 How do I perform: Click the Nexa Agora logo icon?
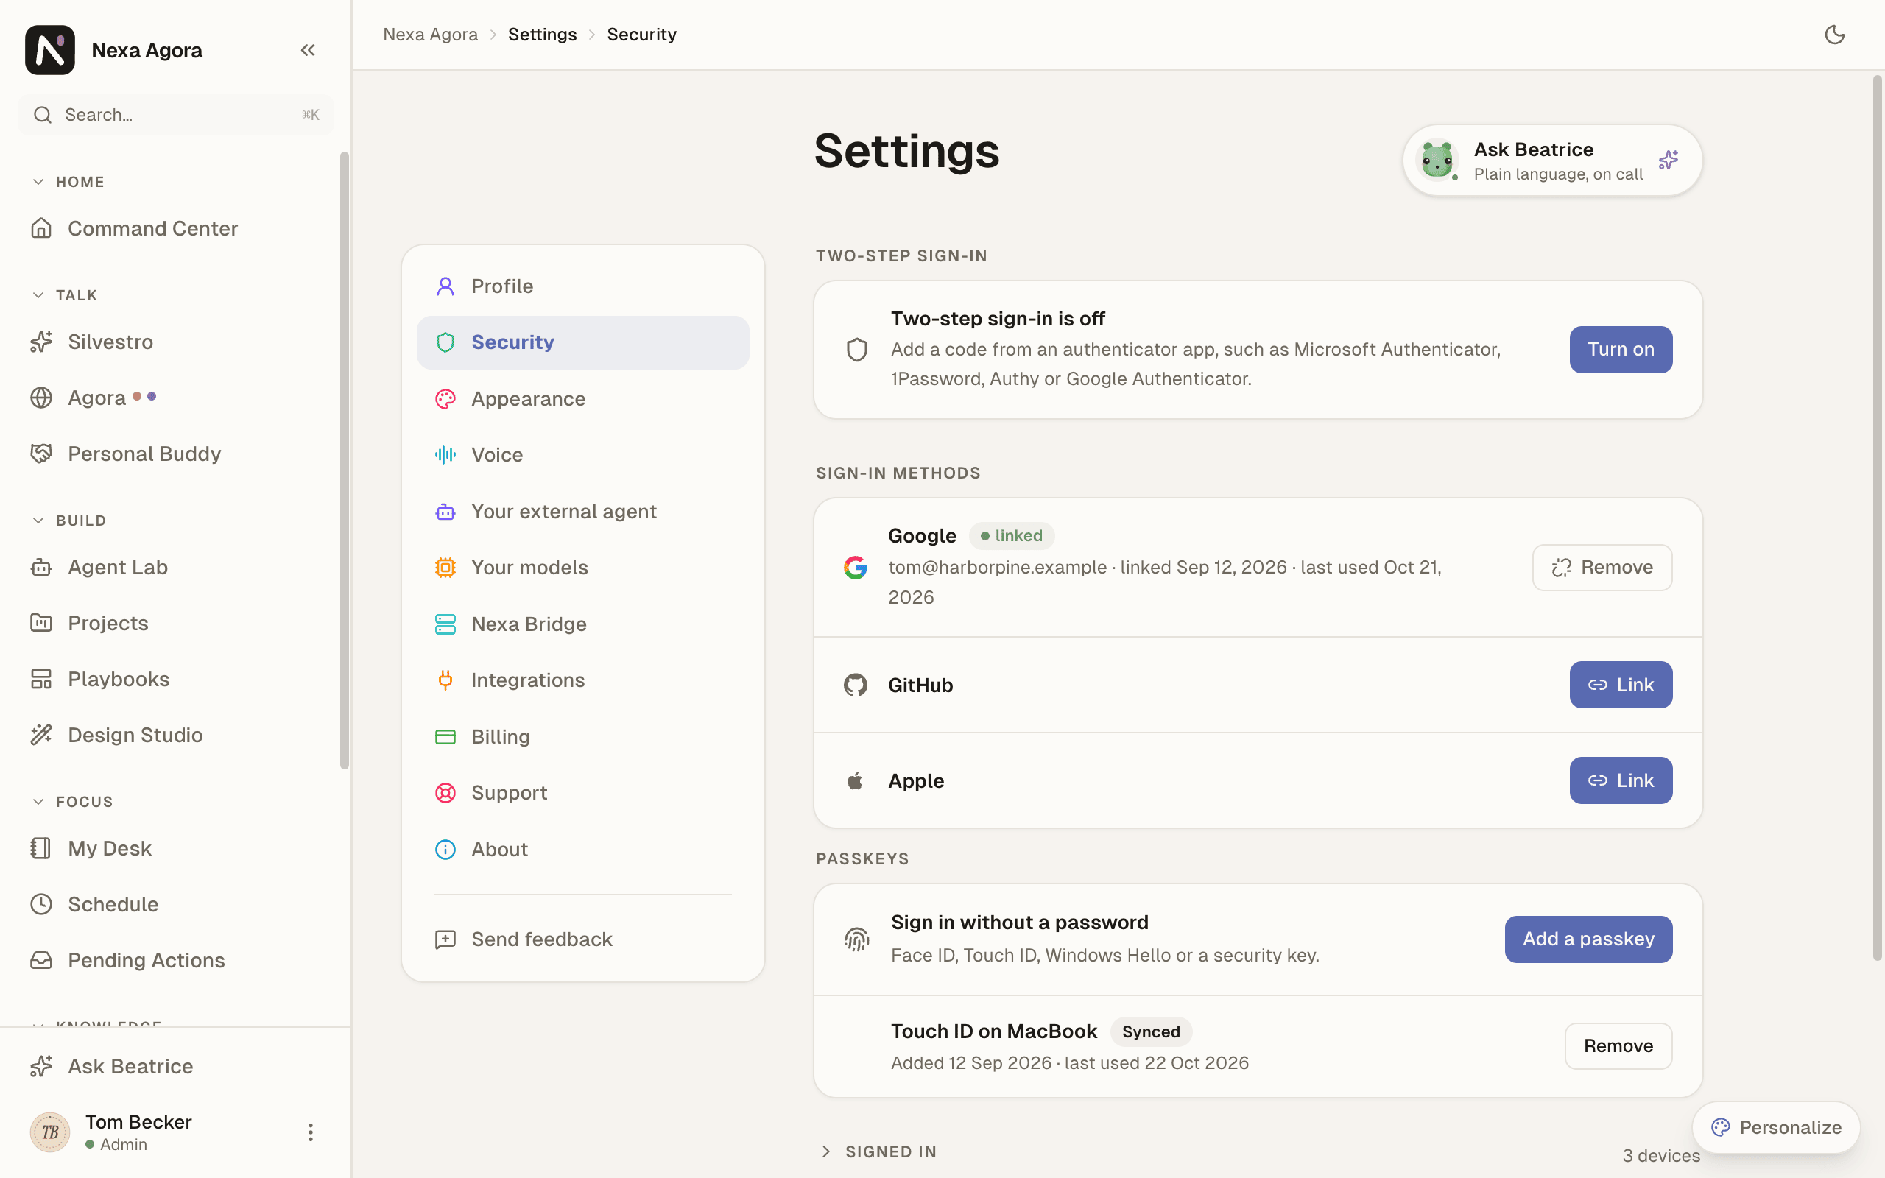pyautogui.click(x=50, y=50)
